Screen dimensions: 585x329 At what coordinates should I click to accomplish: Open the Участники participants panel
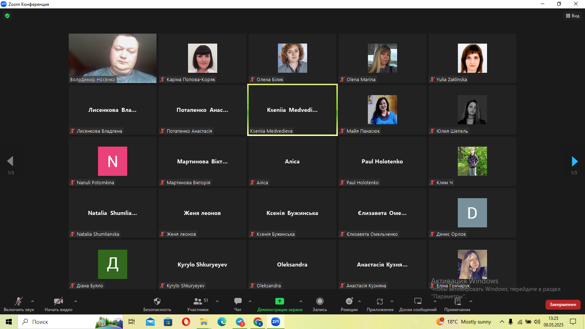coord(198,304)
